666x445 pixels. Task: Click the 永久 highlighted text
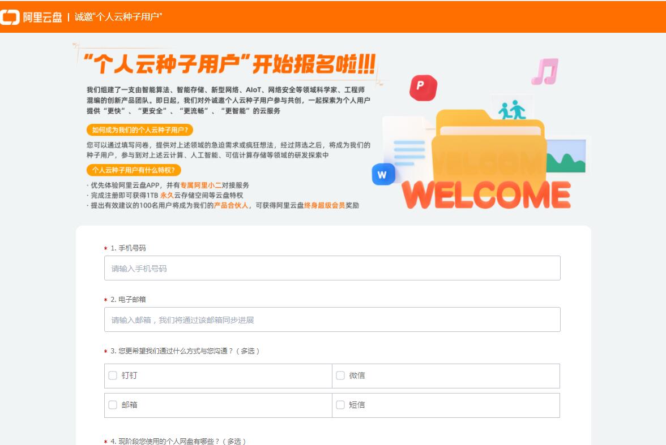pos(167,195)
